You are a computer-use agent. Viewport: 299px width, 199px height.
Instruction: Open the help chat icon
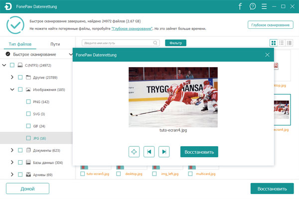[253, 6]
